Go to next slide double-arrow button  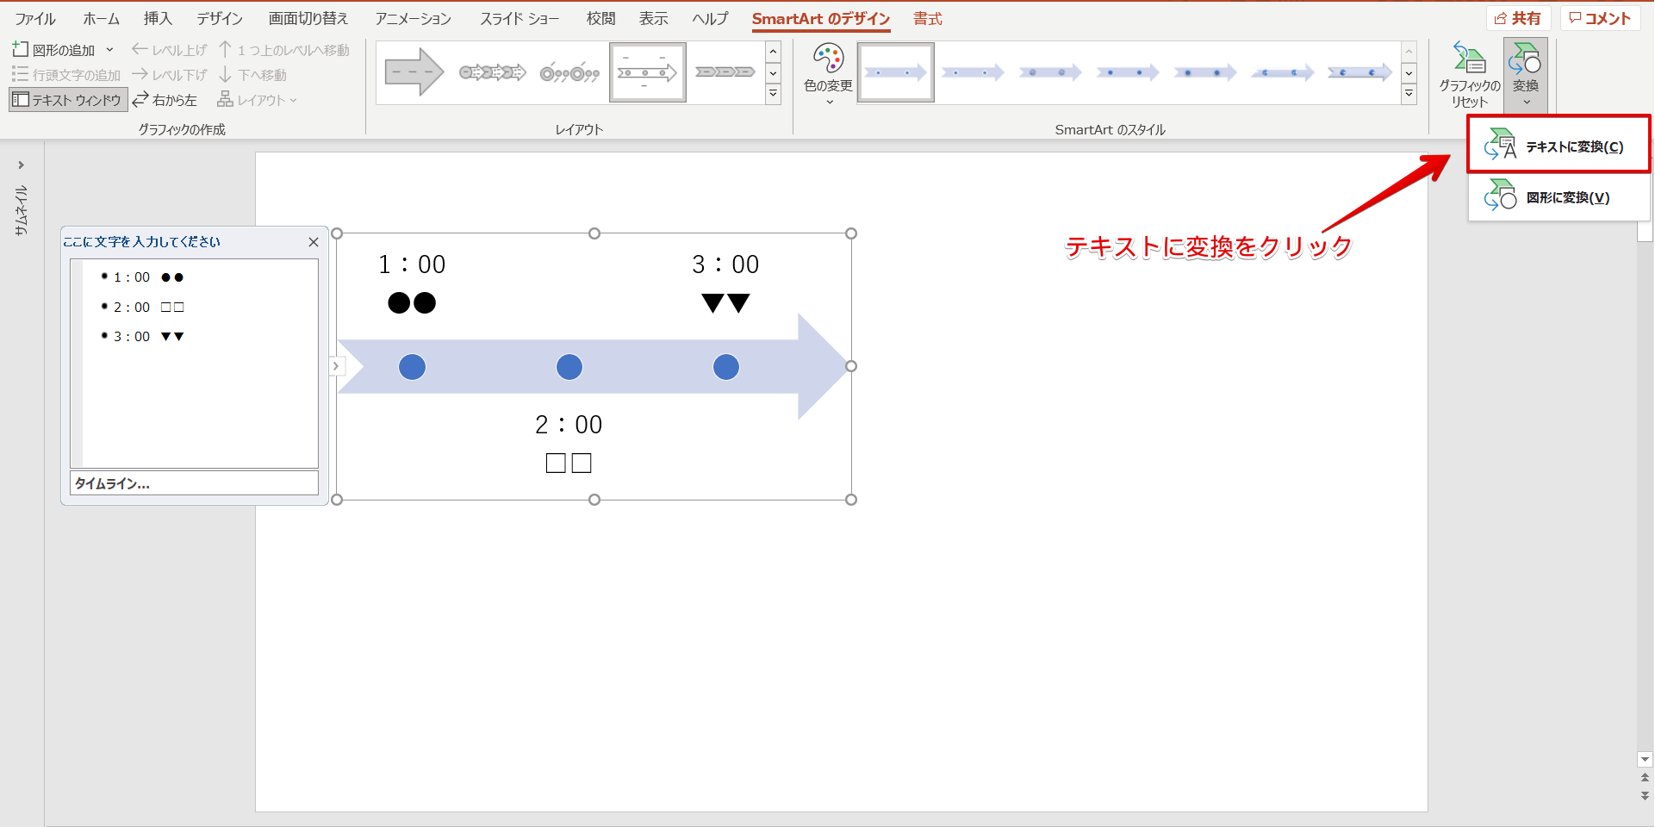click(1645, 796)
